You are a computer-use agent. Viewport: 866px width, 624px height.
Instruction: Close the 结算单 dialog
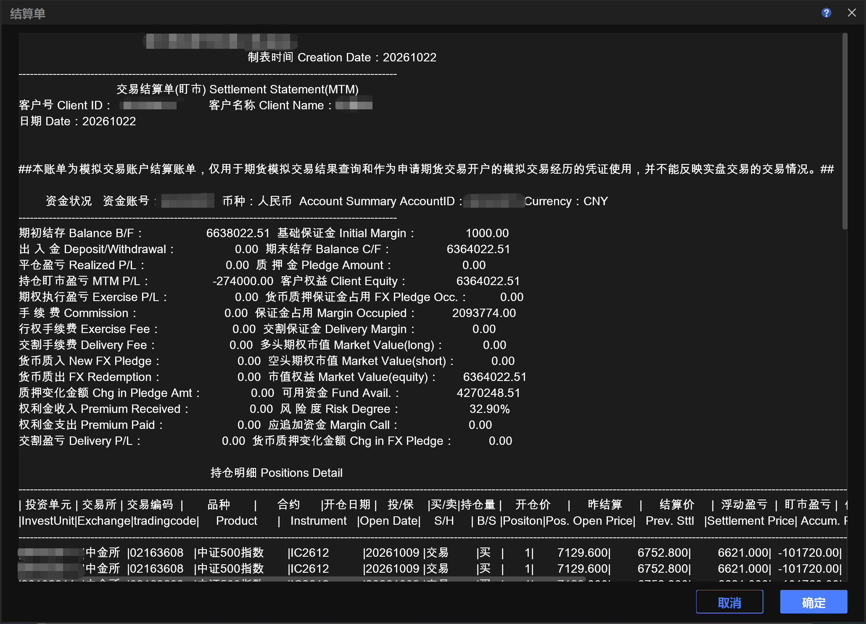852,13
